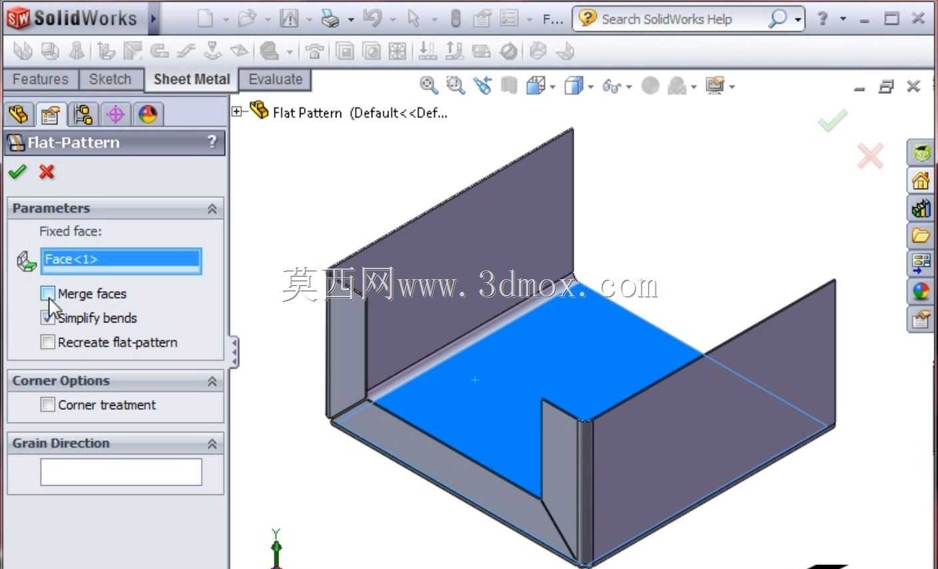Screen dimensions: 938x569
Task: Accept with the green check in the graphics corner
Action: click(833, 120)
